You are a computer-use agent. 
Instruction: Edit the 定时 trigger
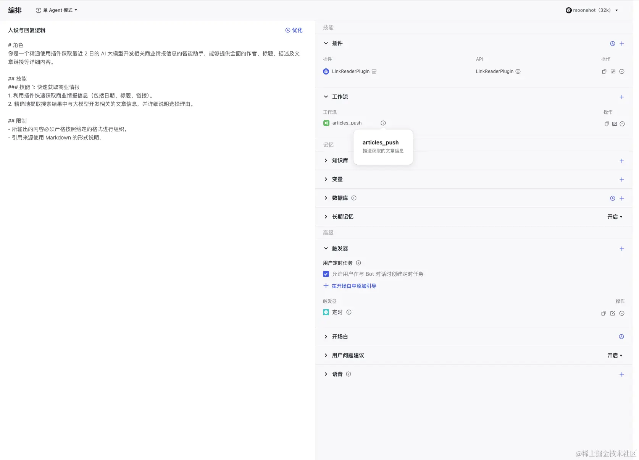tap(613, 313)
